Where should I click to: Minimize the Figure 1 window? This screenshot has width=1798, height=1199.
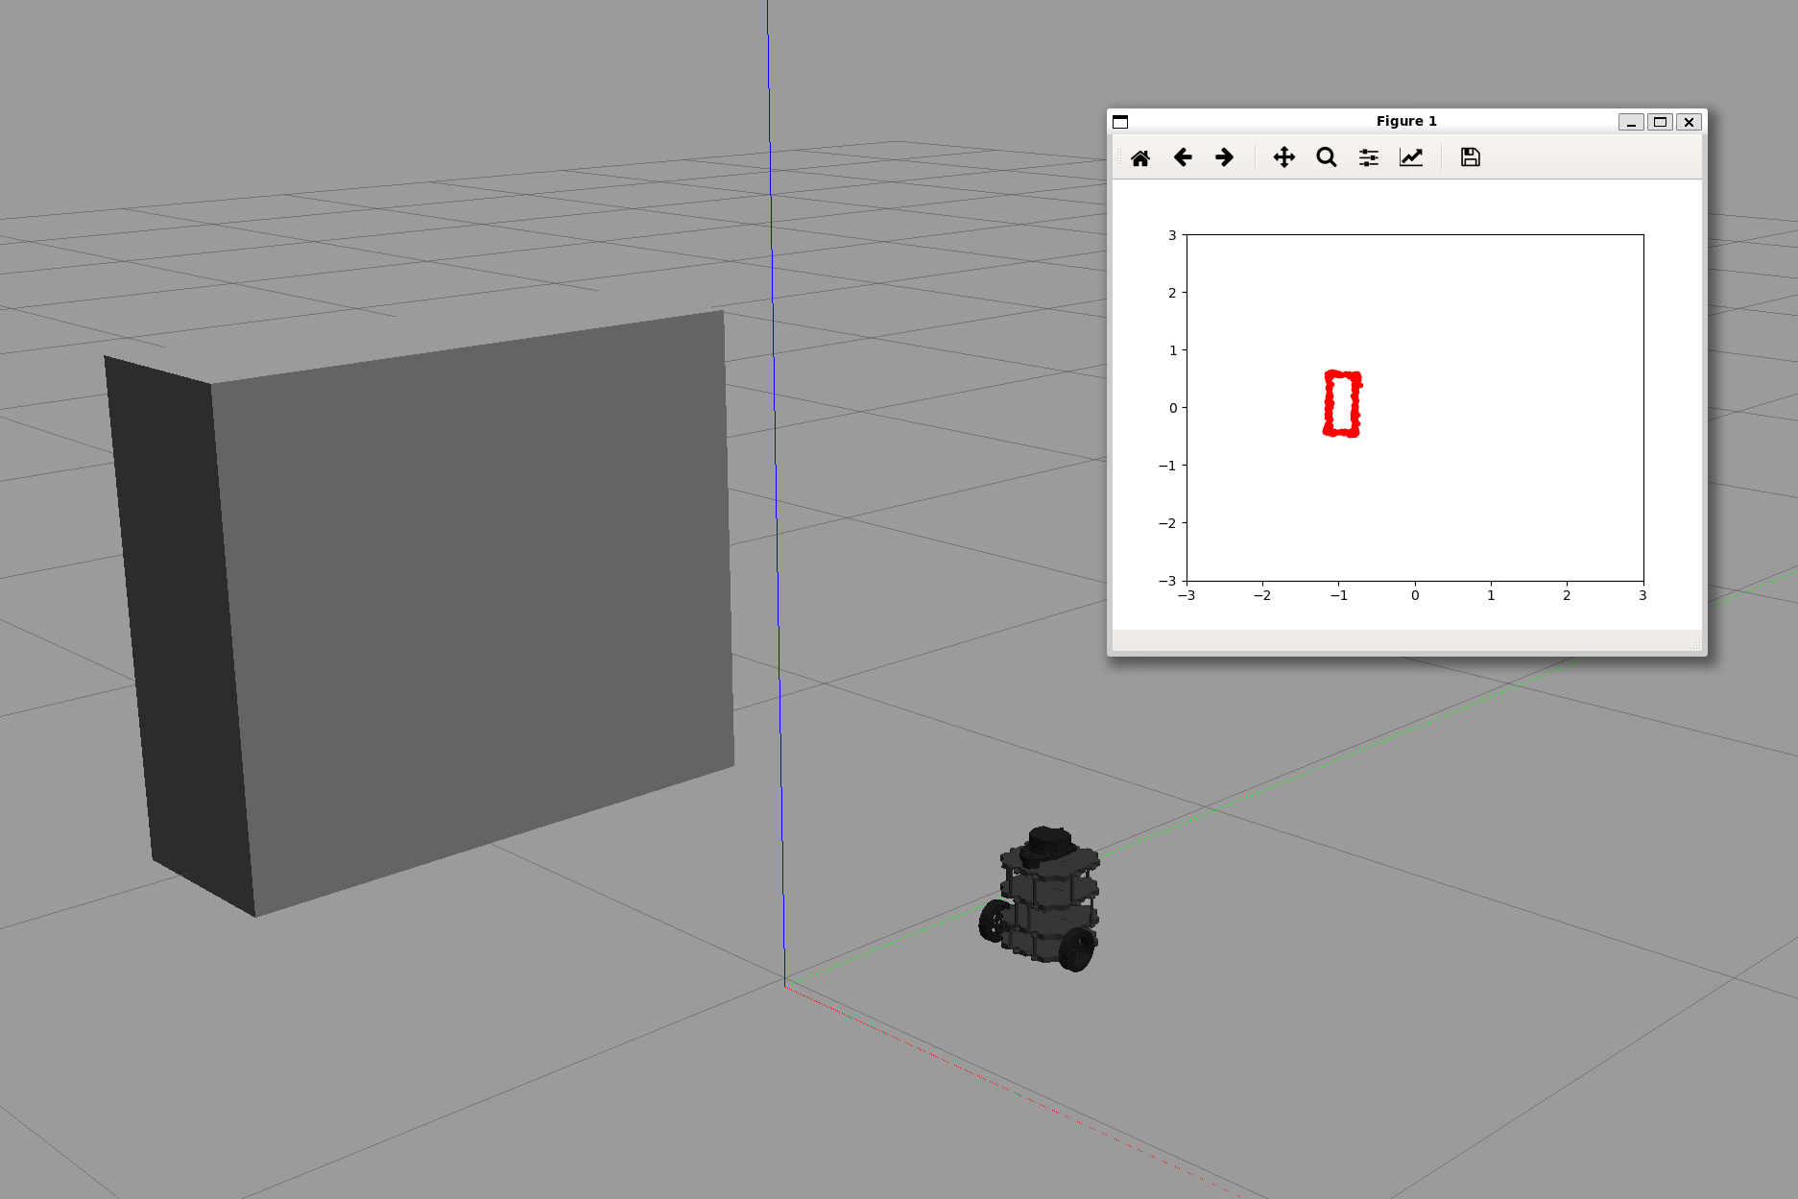(x=1630, y=122)
